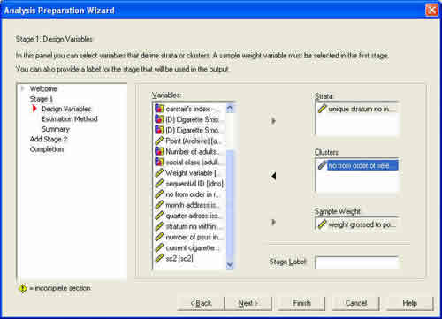Click the ruler icon for current cigarette

[159, 247]
